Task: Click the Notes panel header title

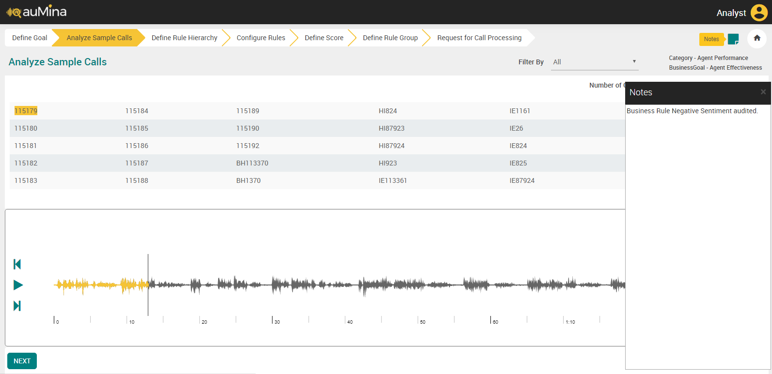Action: 641,92
